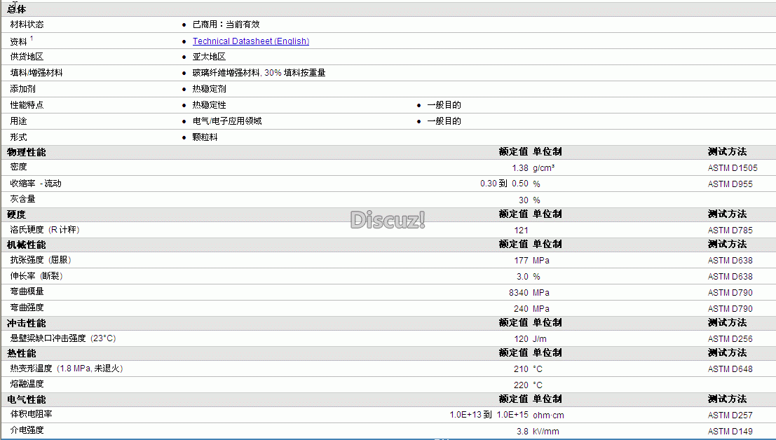This screenshot has height=440, width=776.
Task: Select the value 热稳定剂
Action: pyautogui.click(x=209, y=88)
